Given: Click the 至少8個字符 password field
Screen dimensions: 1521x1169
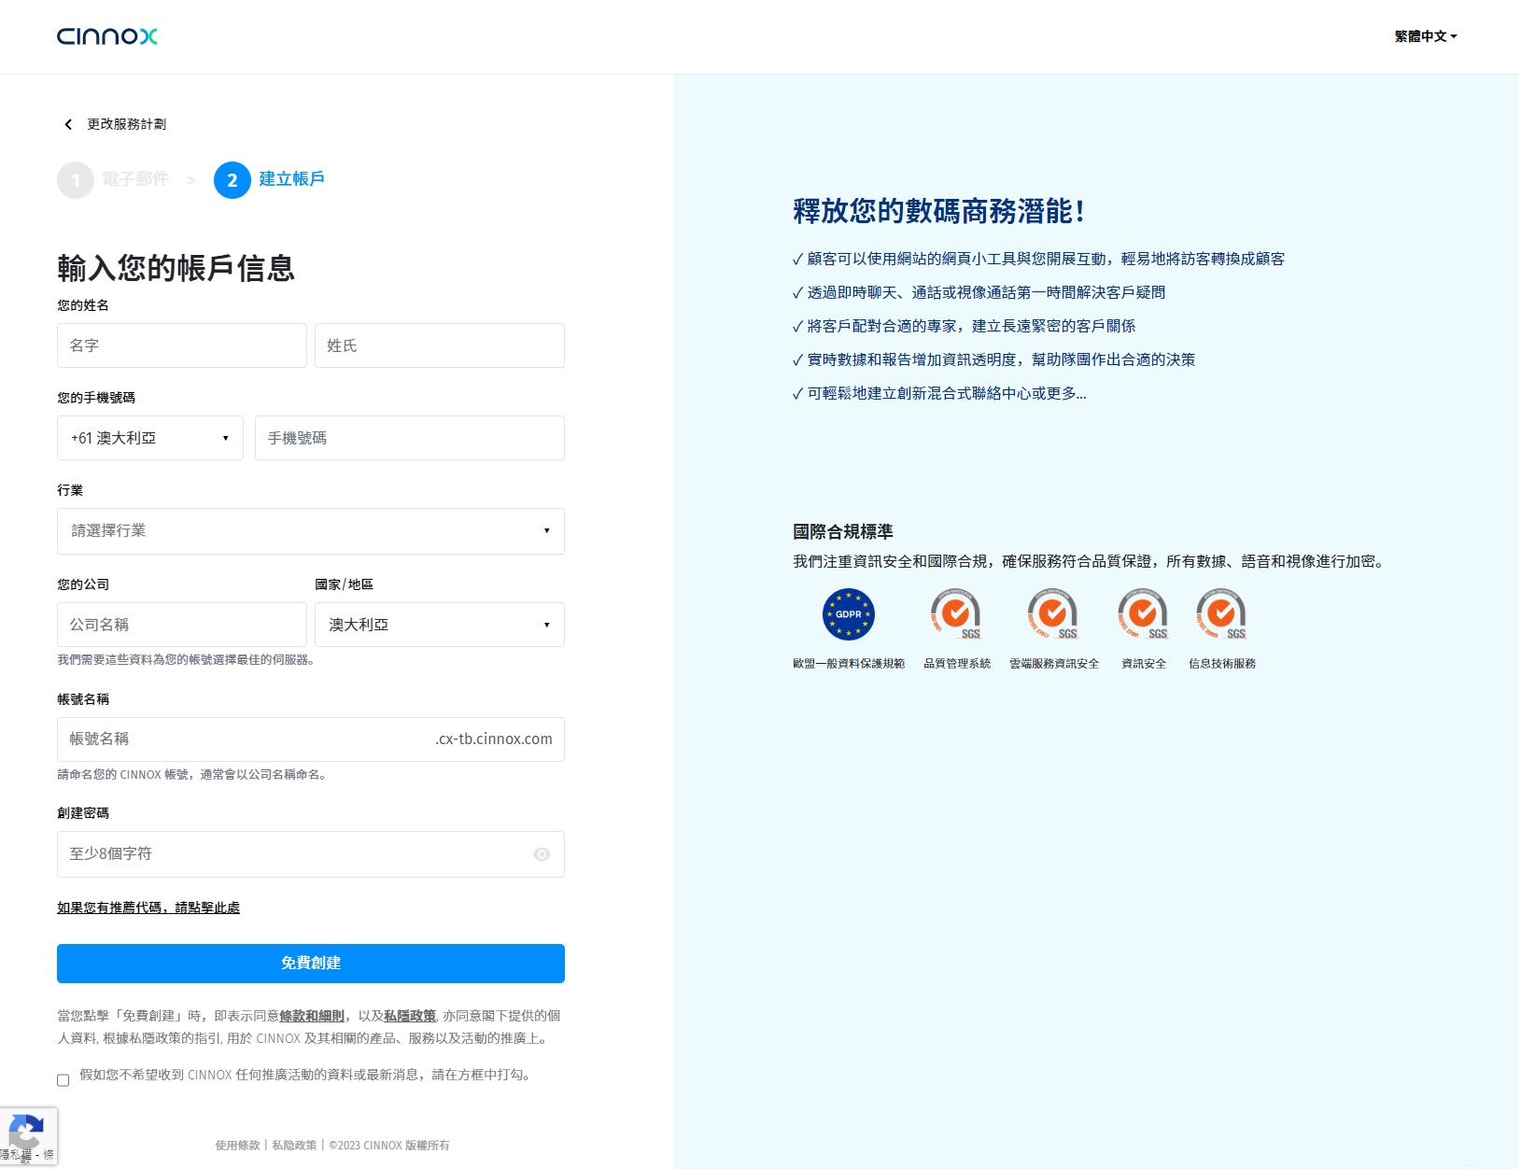Looking at the screenshot, I should pos(311,854).
